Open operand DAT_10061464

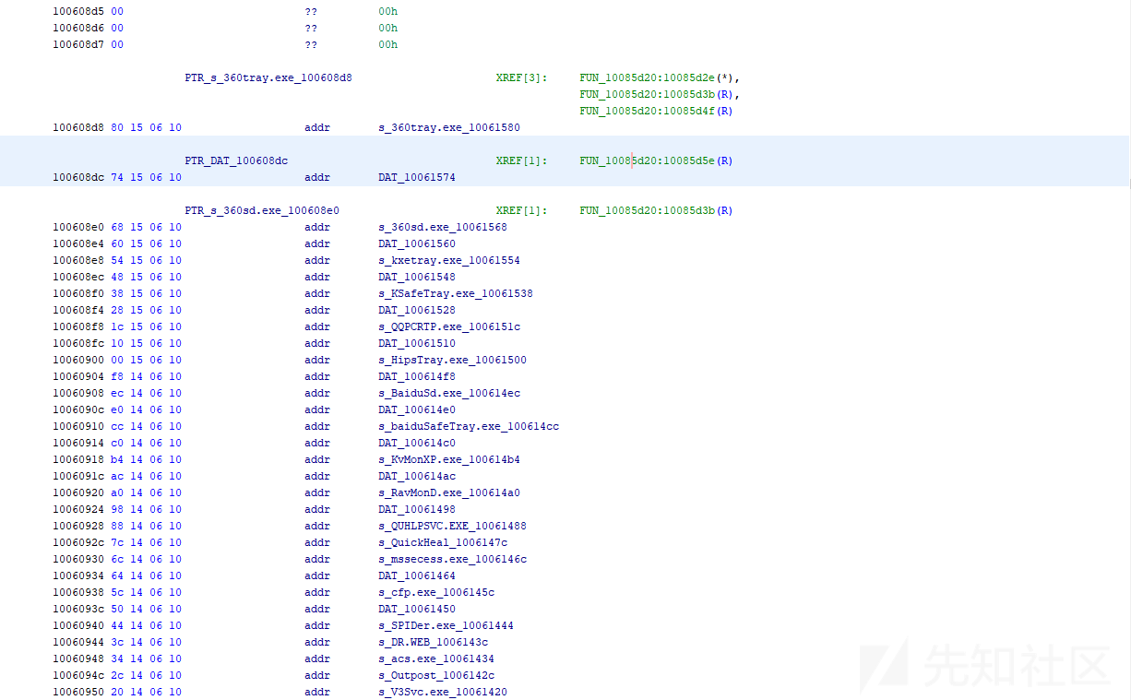coord(417,575)
